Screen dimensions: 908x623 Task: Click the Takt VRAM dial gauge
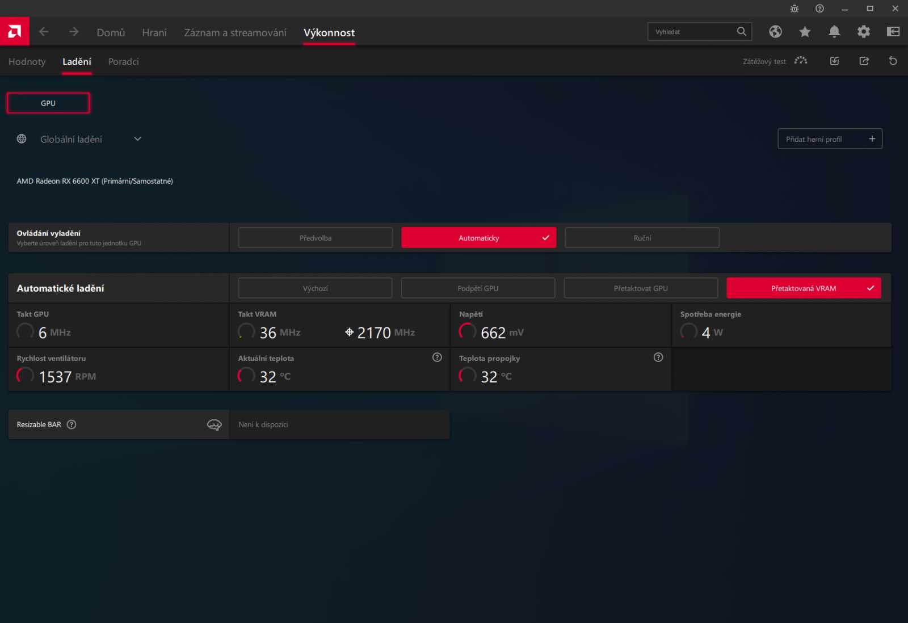[246, 331]
